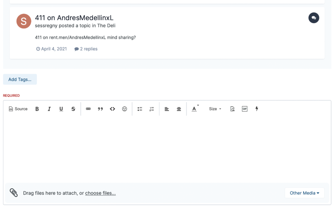Toggle italic formatting

pyautogui.click(x=49, y=109)
